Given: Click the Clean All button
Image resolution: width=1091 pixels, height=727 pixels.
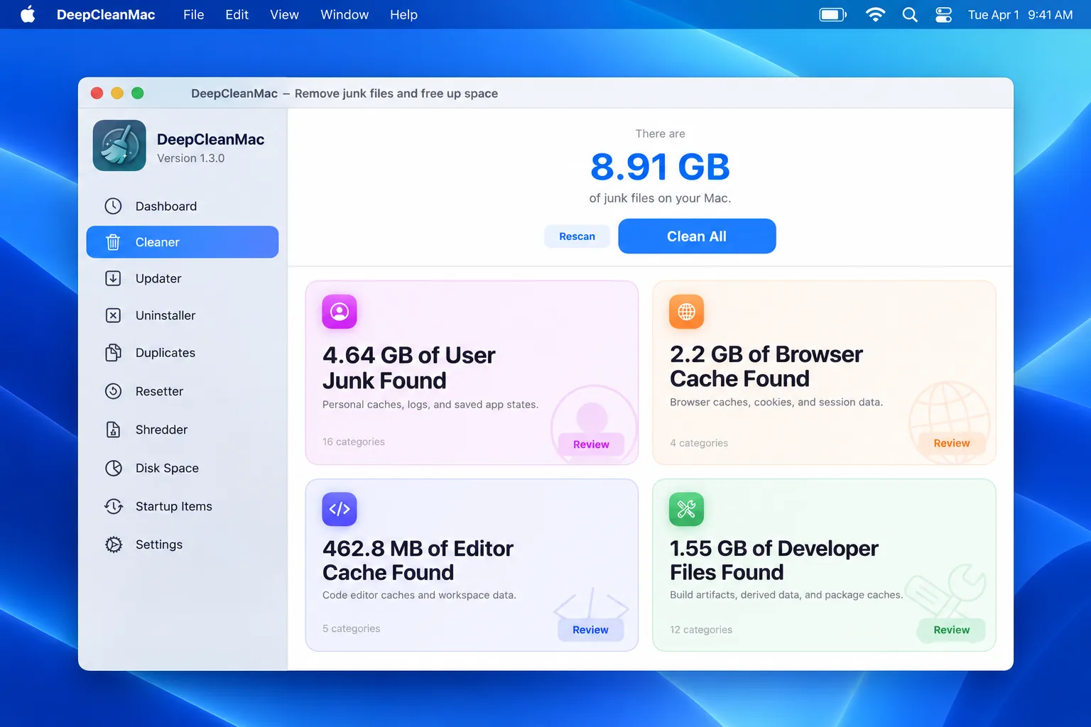Looking at the screenshot, I should click(697, 236).
